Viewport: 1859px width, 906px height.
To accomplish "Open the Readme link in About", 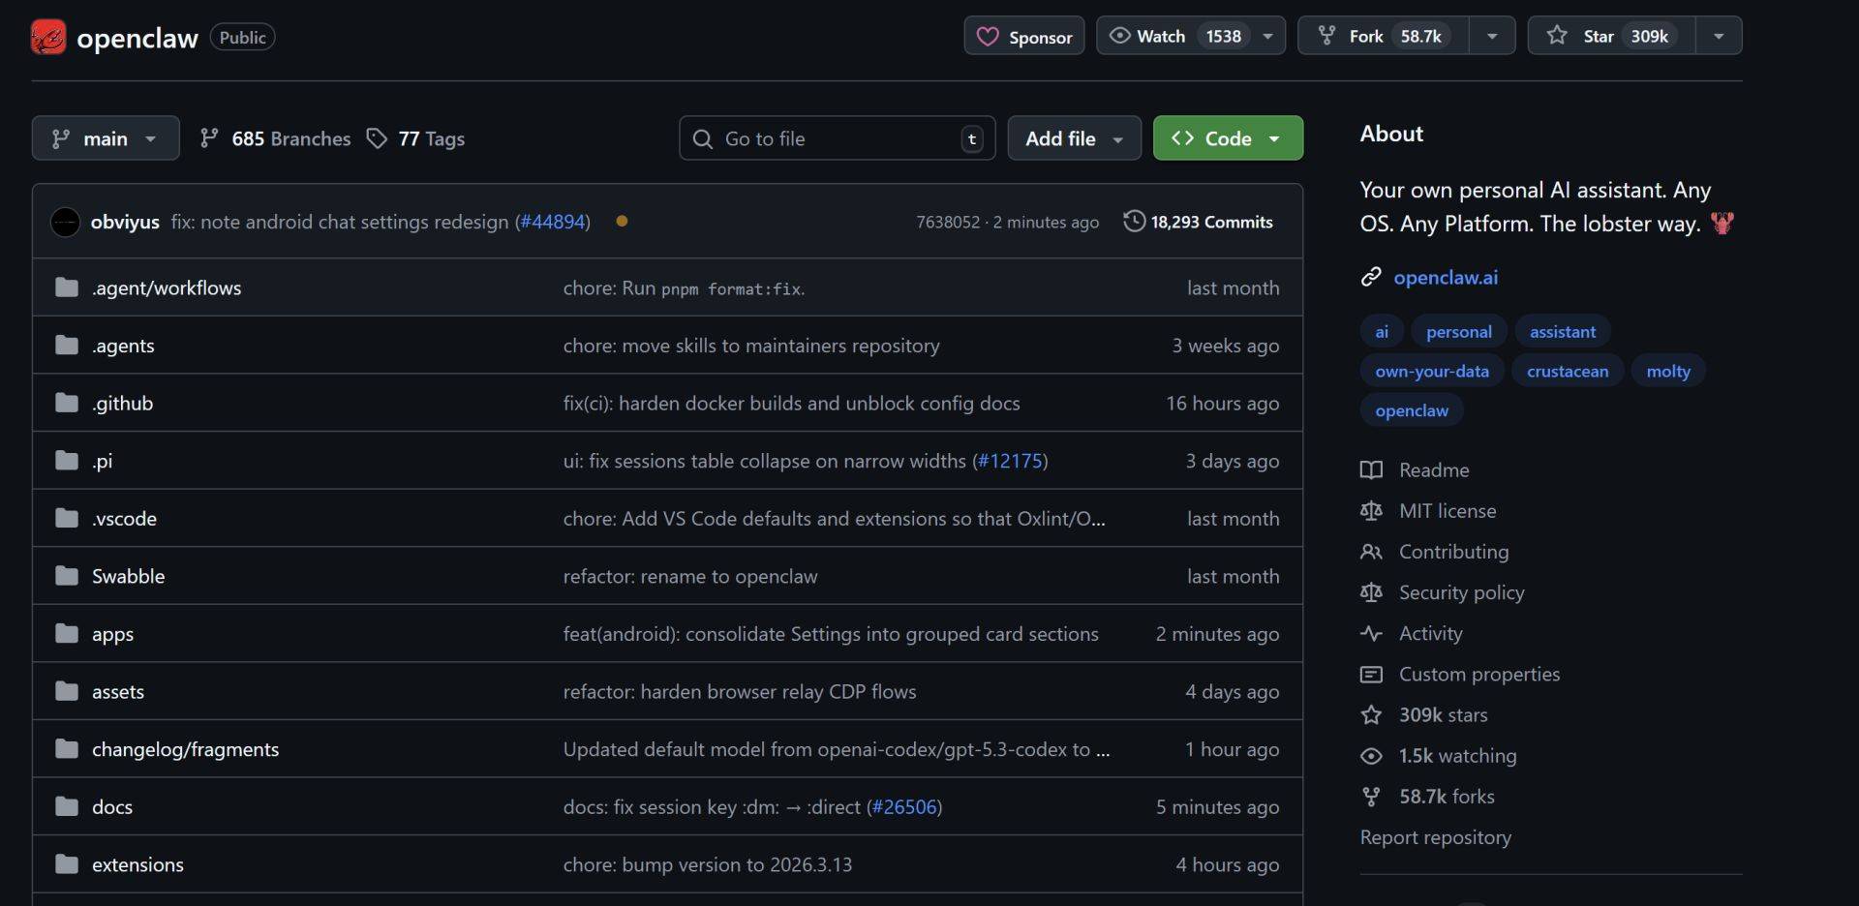I will click(1433, 470).
